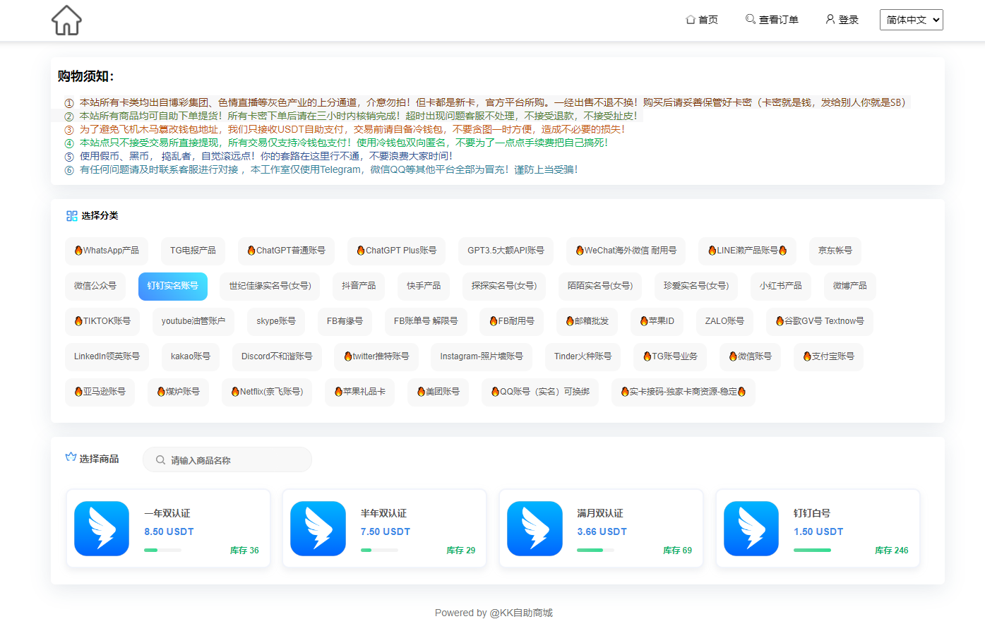
Task: Click the house logo icon
Action: tap(66, 20)
